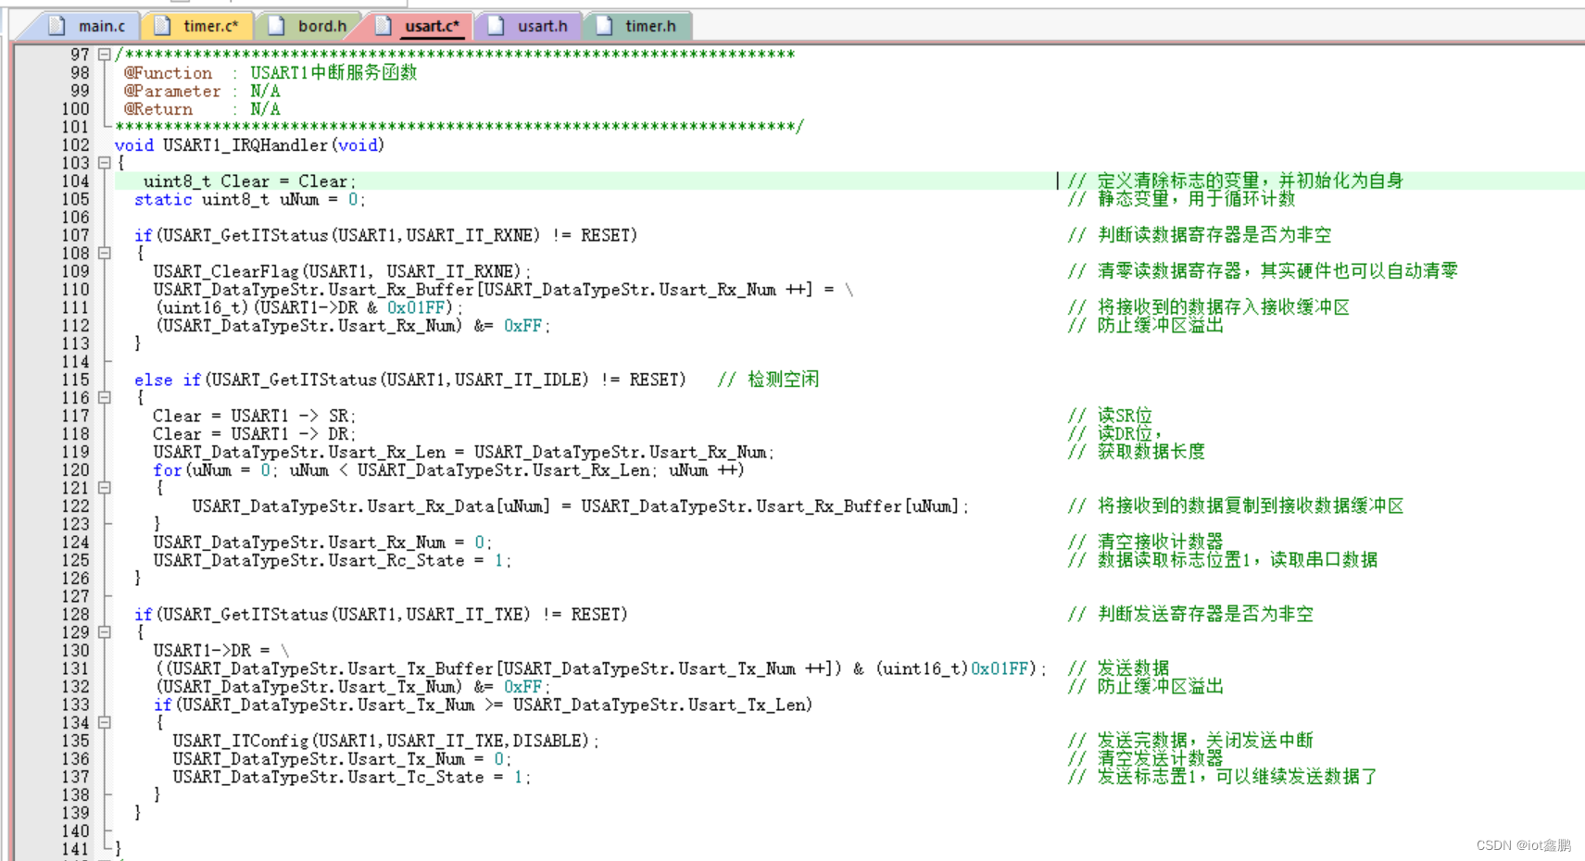1585x861 pixels.
Task: Click the Usart_Tx_Num >= Usart_Tx_Len condition
Action: coord(483,705)
